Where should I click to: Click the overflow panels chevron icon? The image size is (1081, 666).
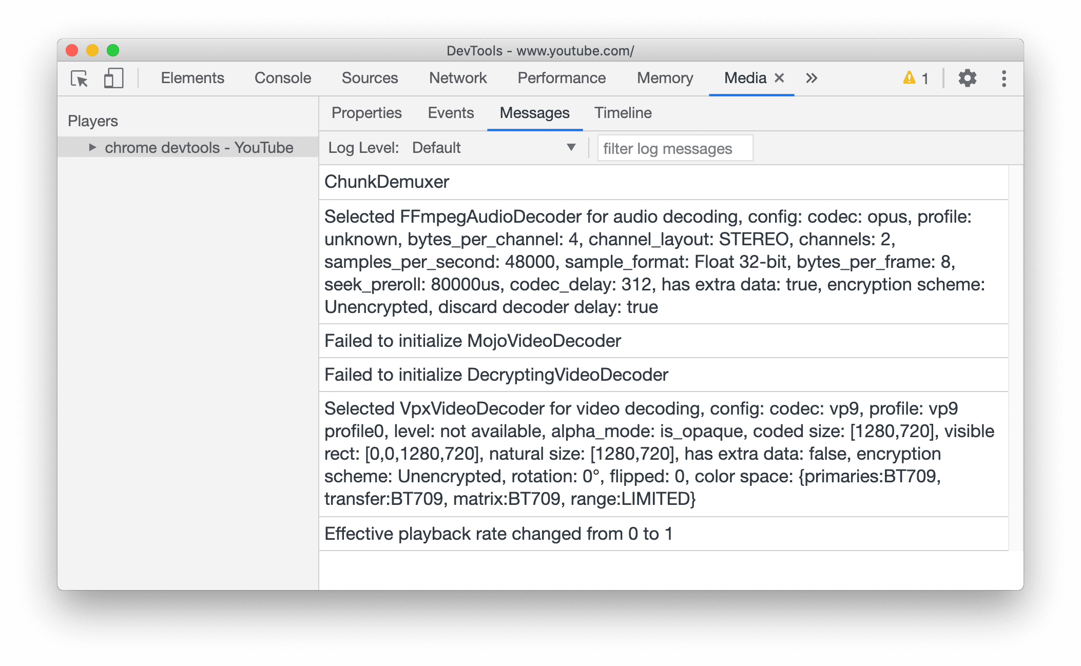[x=811, y=79]
